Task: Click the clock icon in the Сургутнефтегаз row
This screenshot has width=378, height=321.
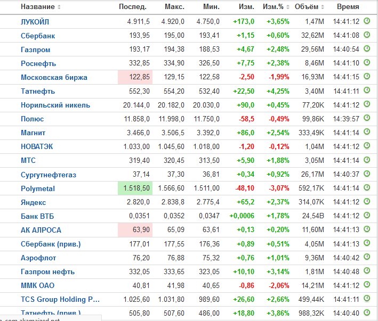Action: tap(367, 174)
